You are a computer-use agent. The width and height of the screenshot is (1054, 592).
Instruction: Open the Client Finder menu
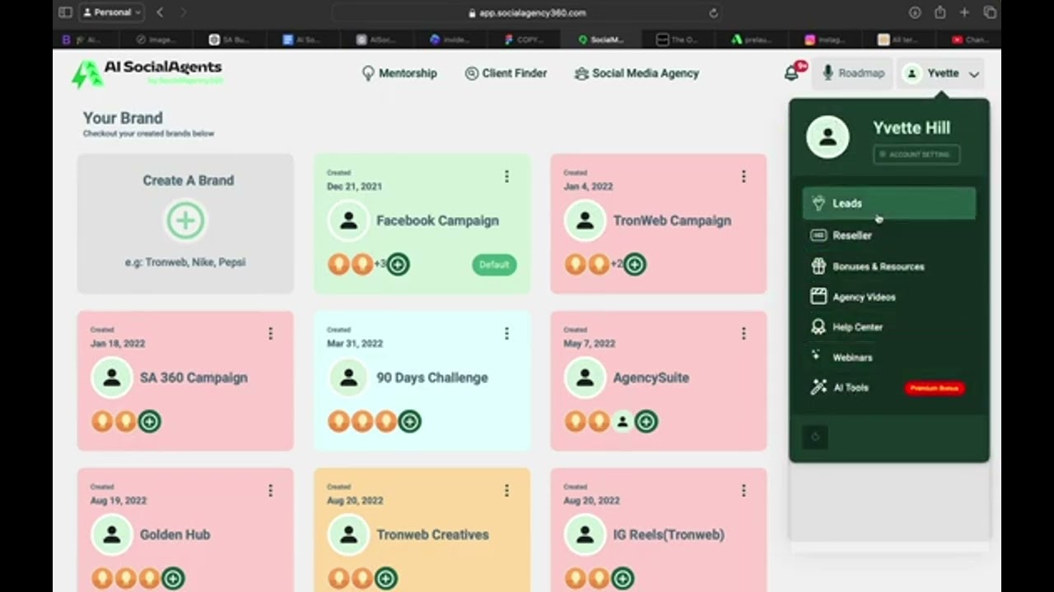[506, 73]
